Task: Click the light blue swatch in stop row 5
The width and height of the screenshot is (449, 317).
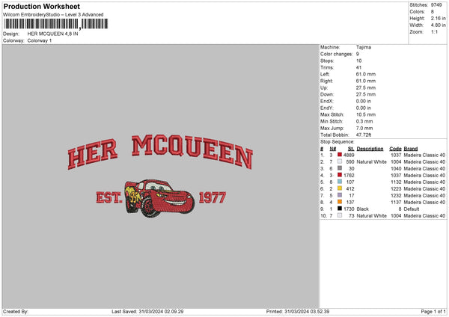Action: point(340,182)
